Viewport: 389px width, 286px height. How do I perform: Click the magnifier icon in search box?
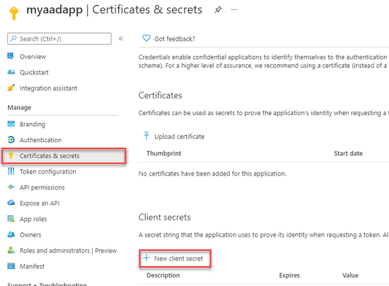click(x=14, y=39)
